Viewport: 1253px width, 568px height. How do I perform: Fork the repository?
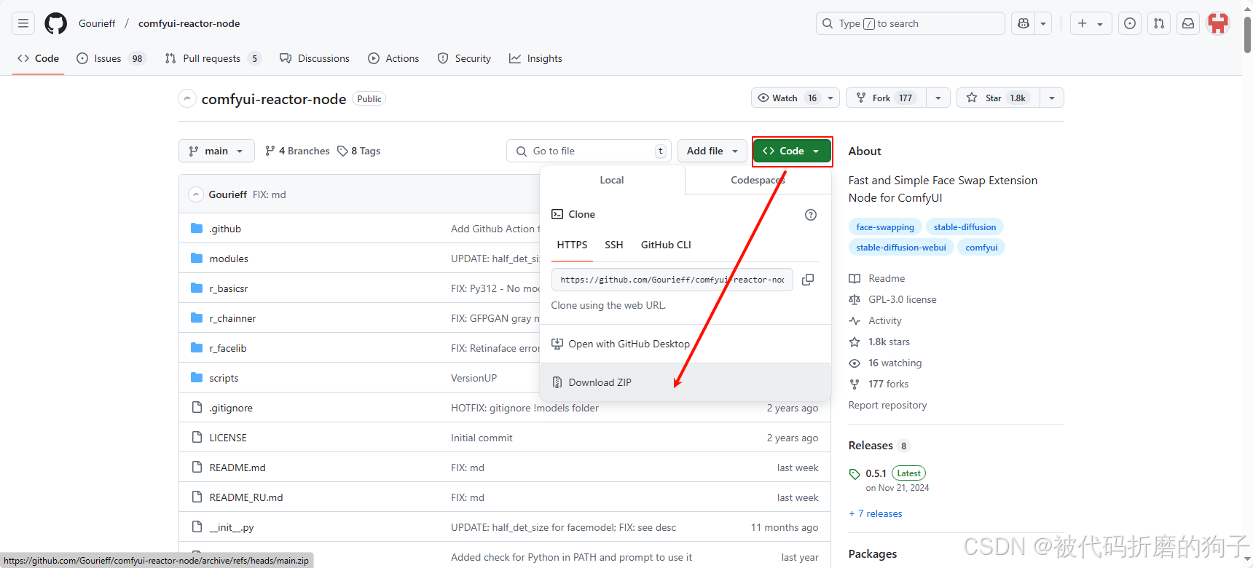pyautogui.click(x=886, y=98)
